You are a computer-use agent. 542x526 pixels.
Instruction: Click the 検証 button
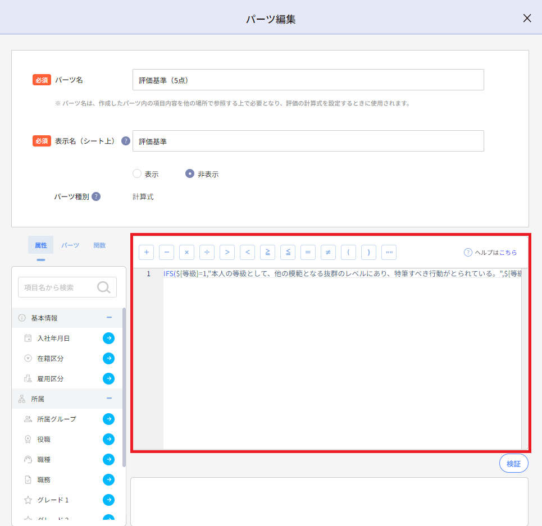(x=513, y=464)
